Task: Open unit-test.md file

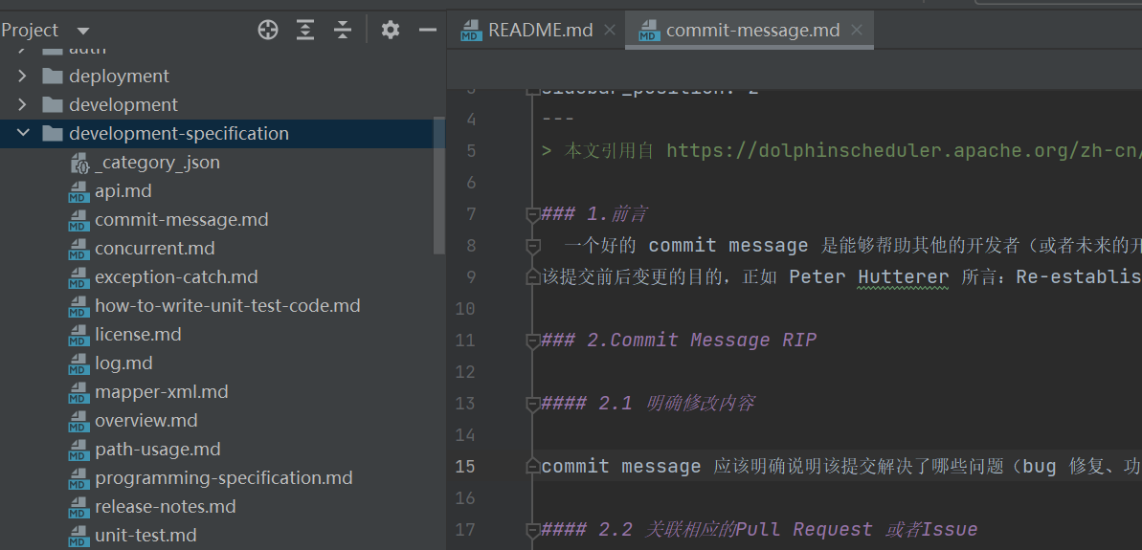Action: point(146,536)
